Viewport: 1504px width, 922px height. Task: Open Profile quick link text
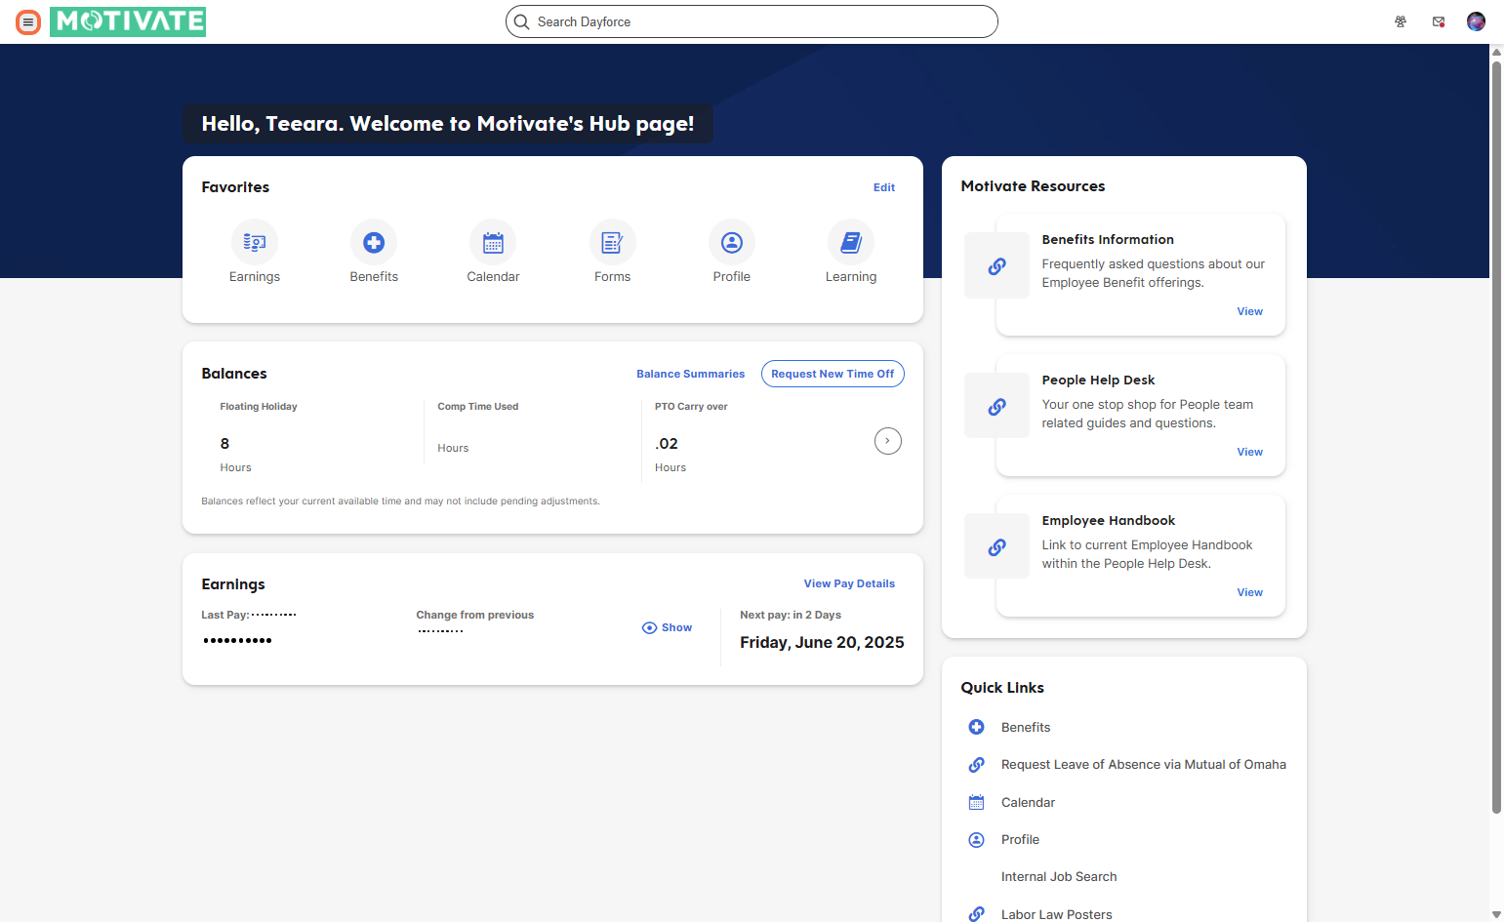(1020, 839)
